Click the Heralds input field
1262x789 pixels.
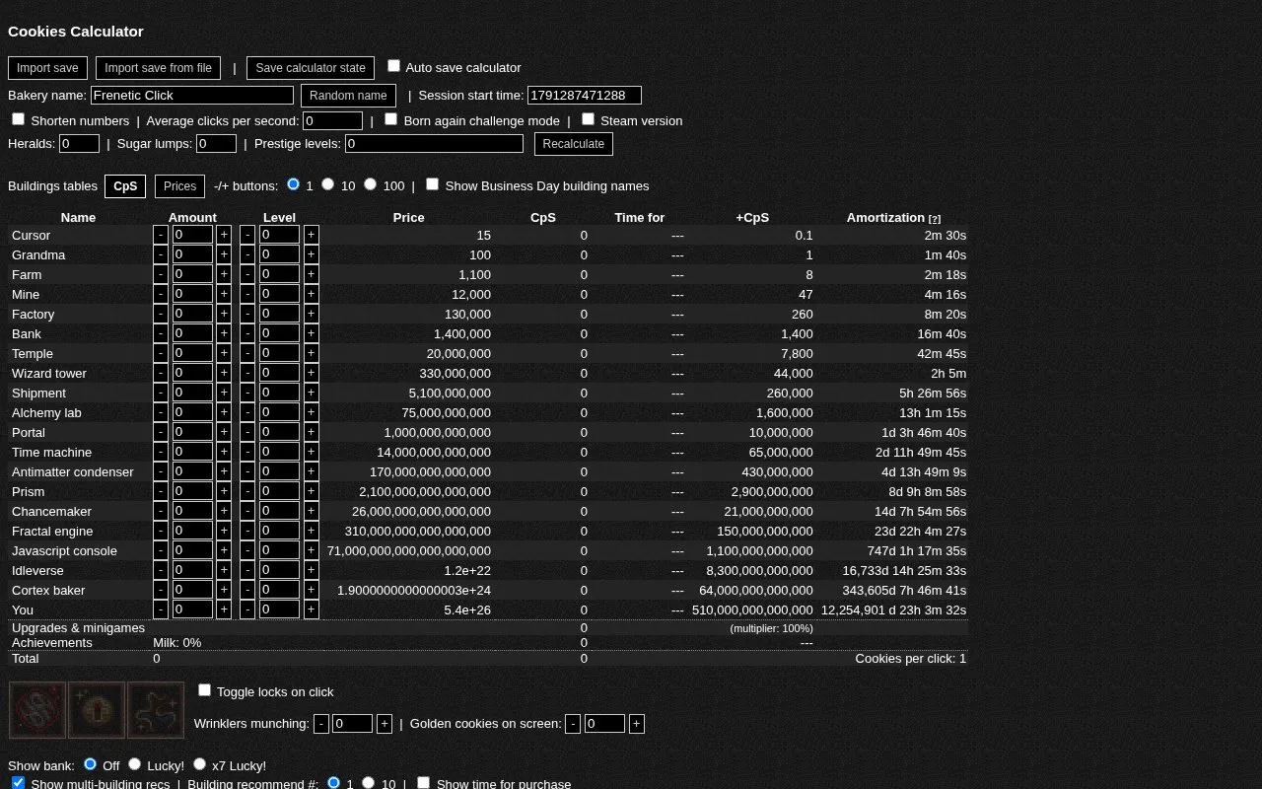[80, 144]
